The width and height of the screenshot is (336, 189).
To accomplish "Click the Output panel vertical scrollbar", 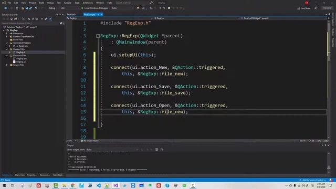I will (x=329, y=163).
